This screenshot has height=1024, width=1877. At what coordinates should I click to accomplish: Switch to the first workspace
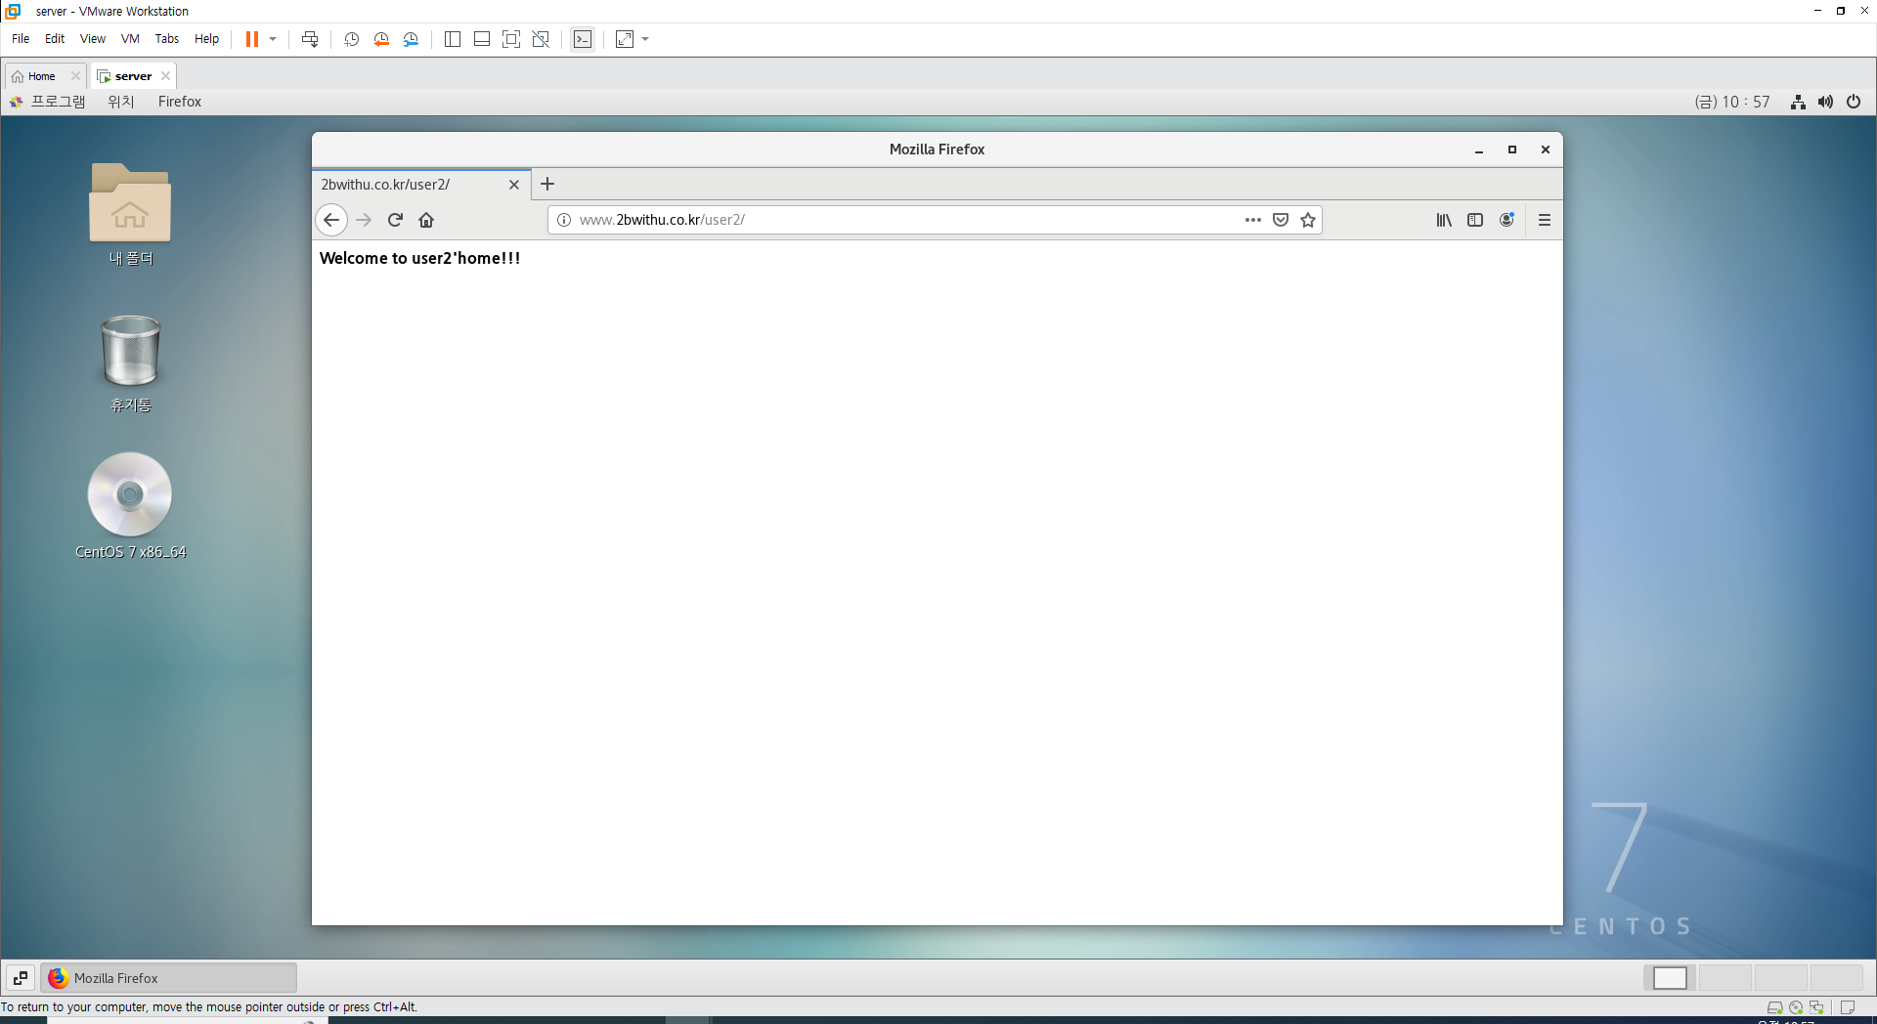1670,978
